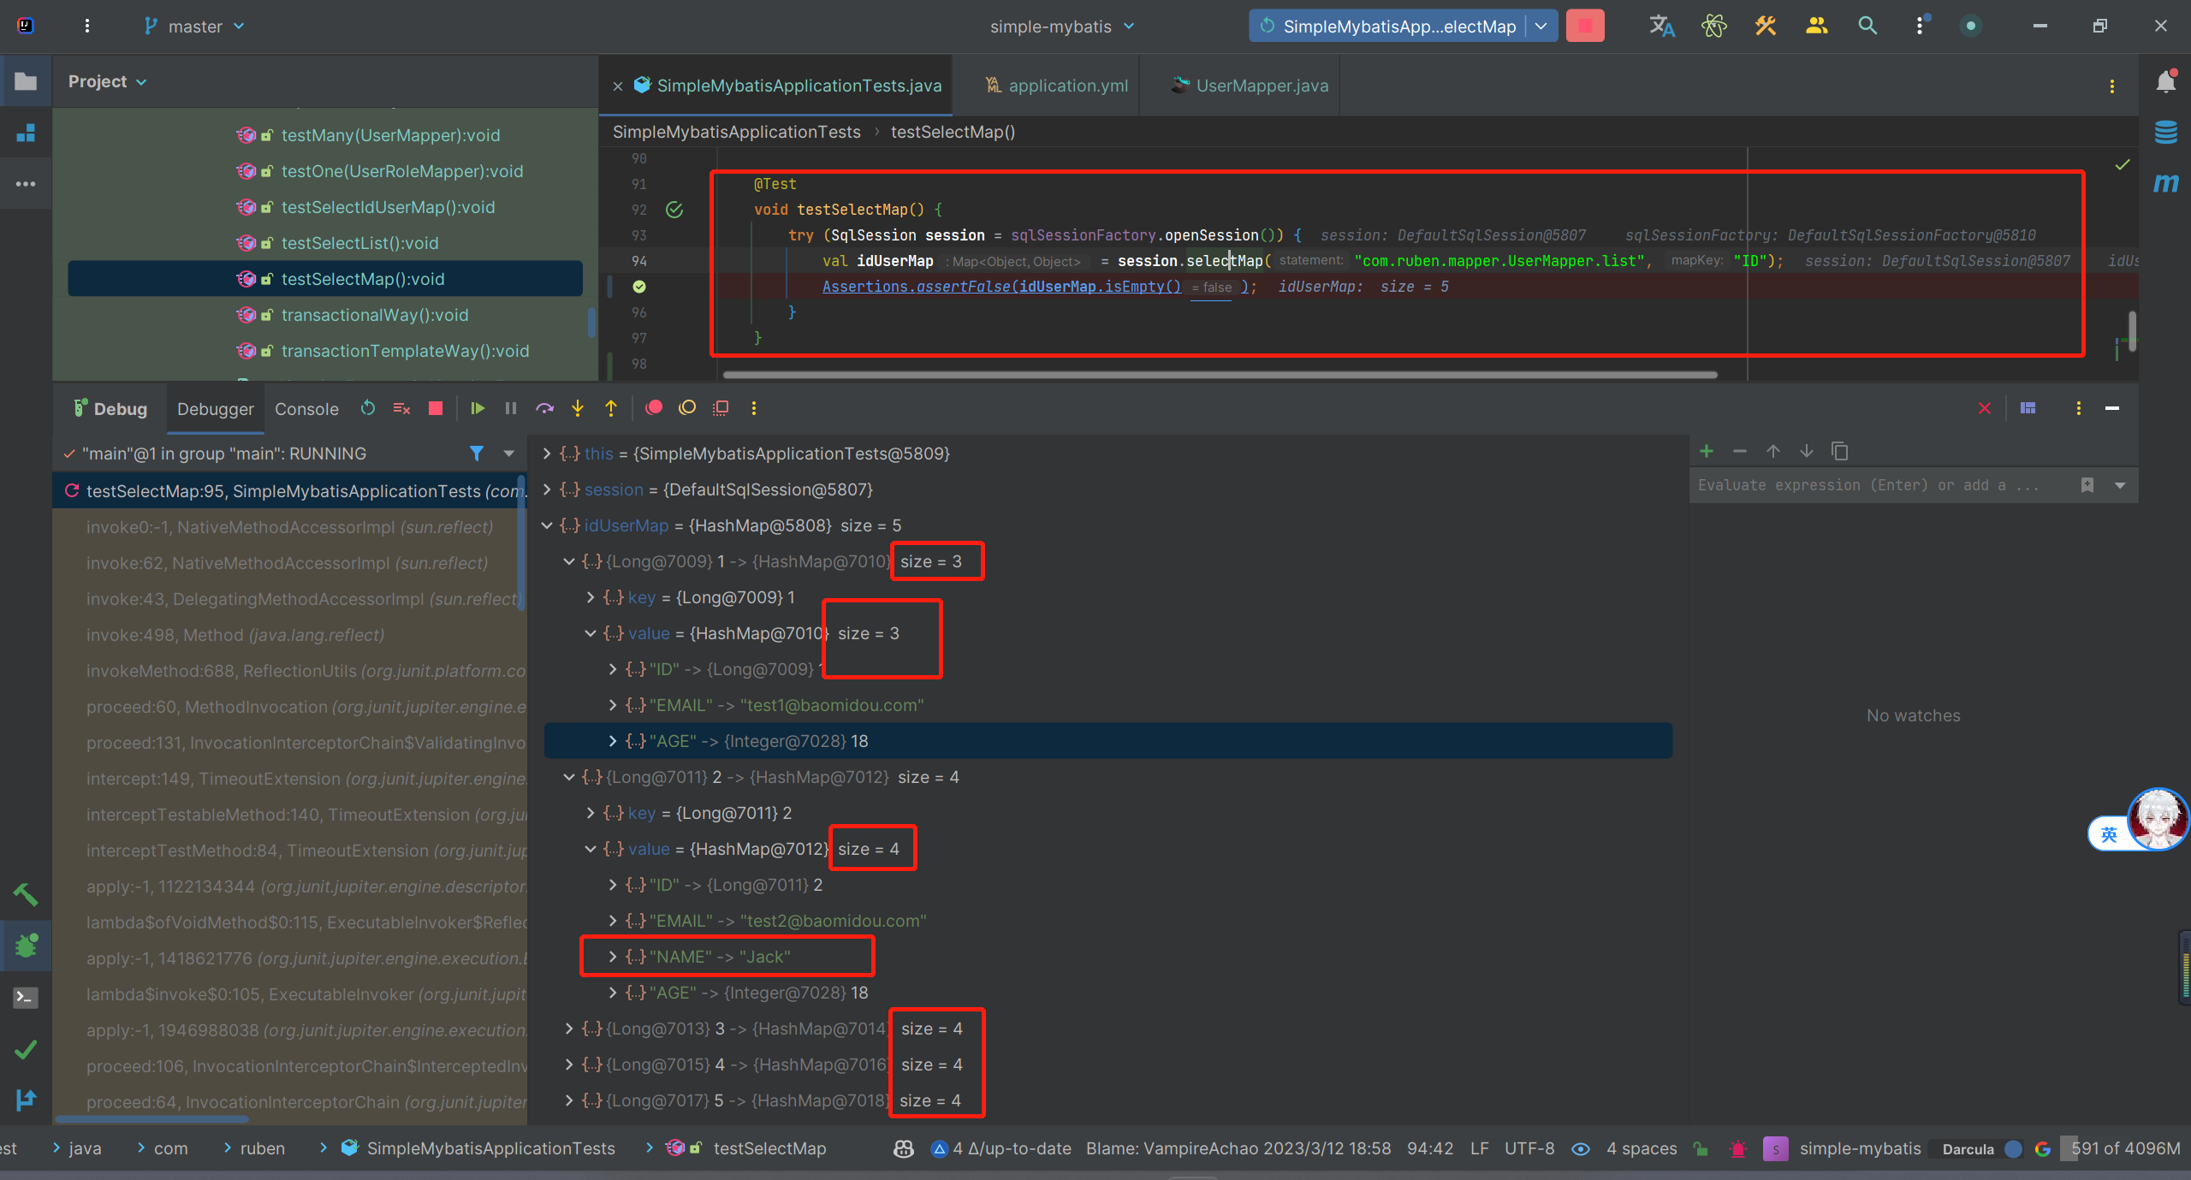Click the Rerun debug icon

[x=368, y=409]
